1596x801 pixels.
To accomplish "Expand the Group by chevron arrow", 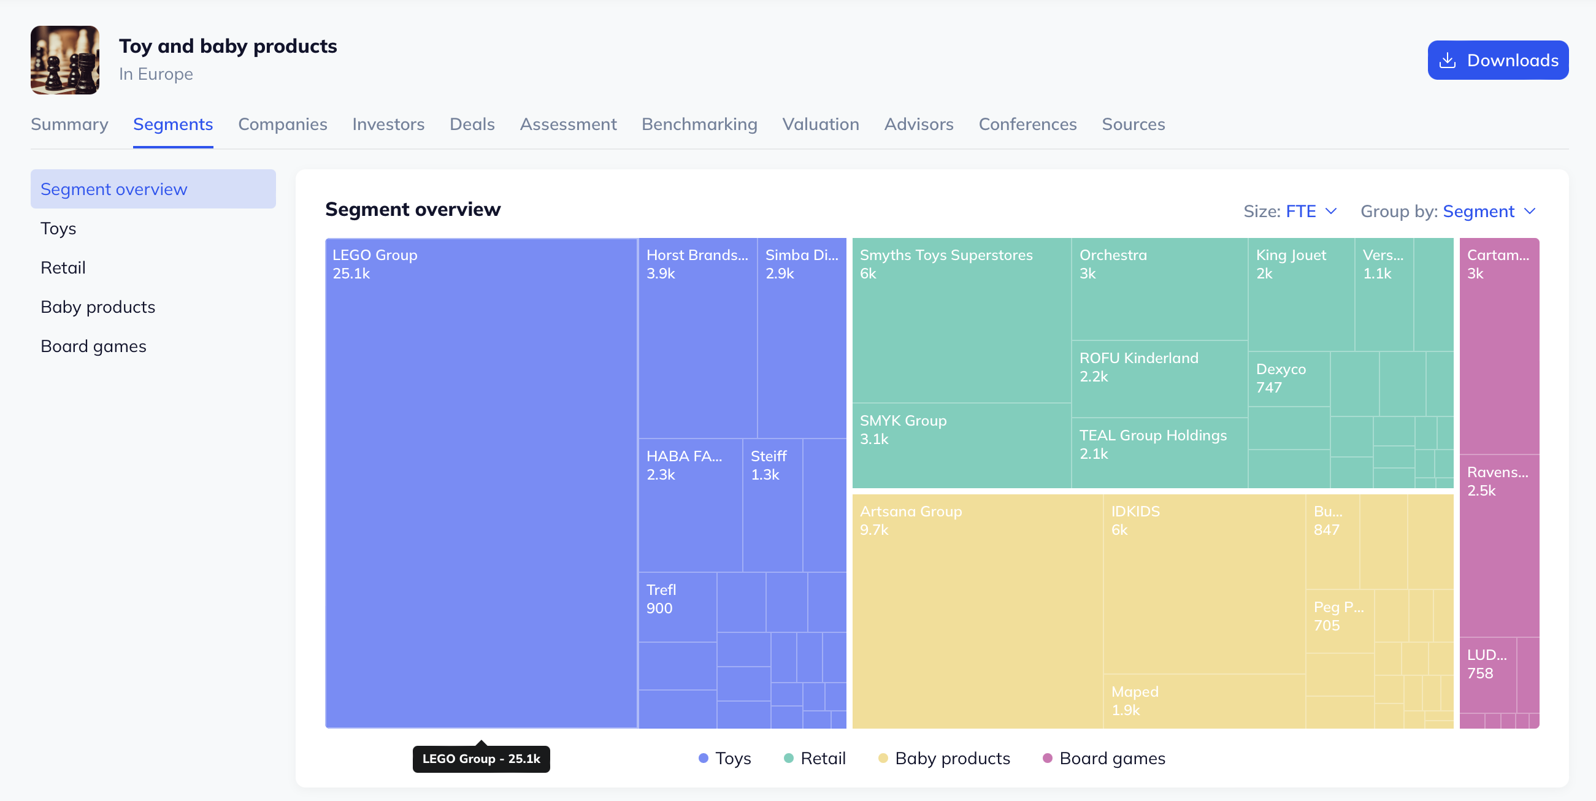I will 1529,211.
